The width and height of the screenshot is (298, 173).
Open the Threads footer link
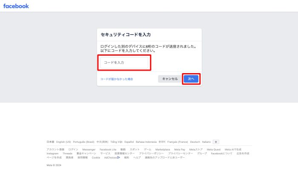[67, 153]
